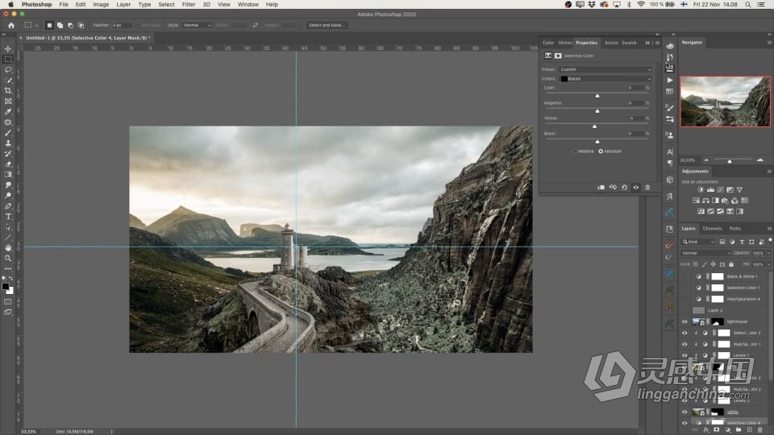
Task: Add layer mask at Layers panel bottom
Action: point(716,430)
